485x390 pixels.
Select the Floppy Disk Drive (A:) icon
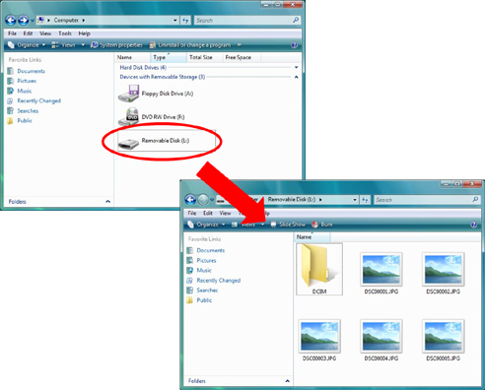point(129,94)
